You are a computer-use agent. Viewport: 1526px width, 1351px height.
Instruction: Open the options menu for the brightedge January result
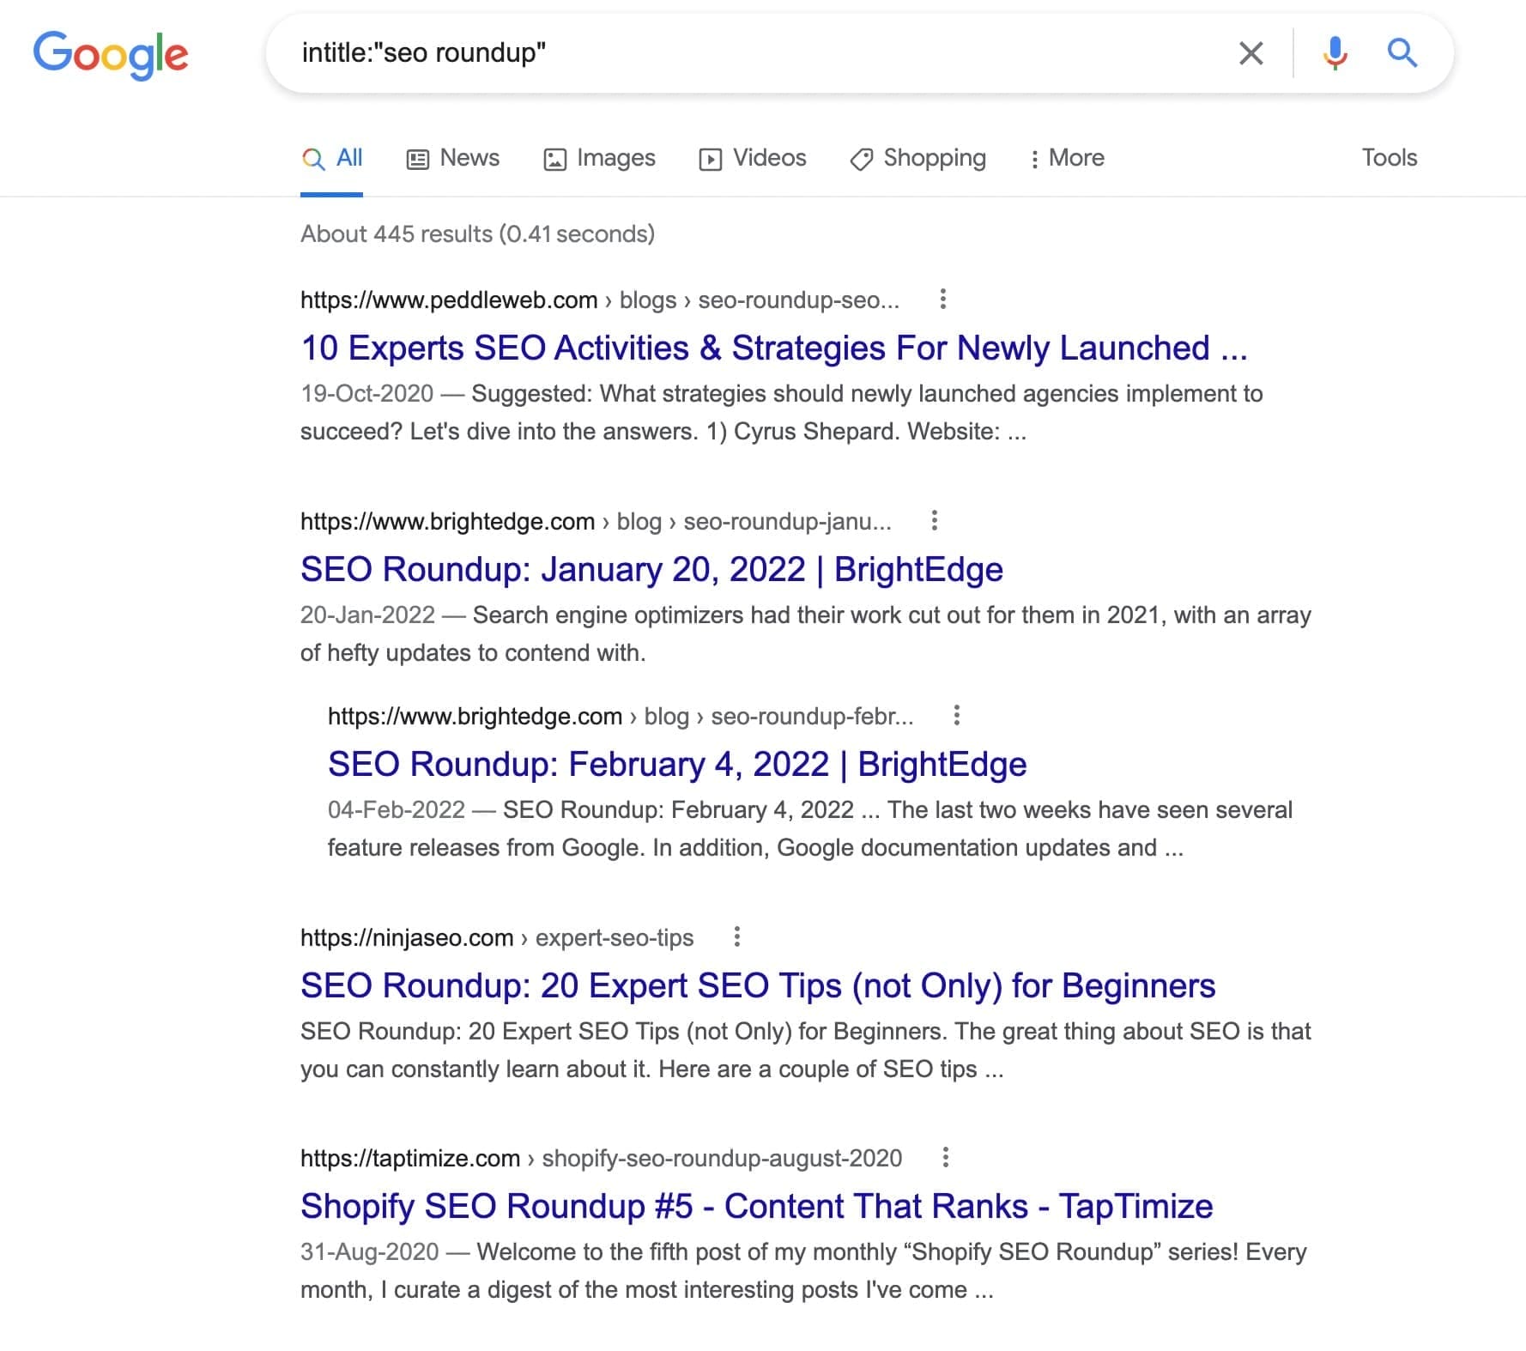[934, 520]
